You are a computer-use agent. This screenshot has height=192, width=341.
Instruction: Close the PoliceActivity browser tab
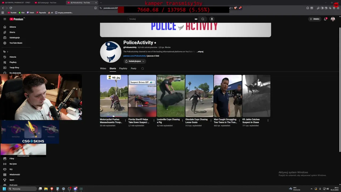[x=96, y=3]
